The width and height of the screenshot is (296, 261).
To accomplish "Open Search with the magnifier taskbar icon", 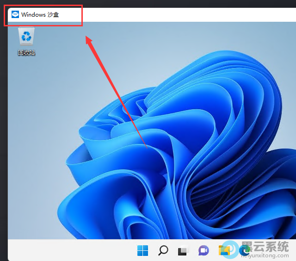I will pyautogui.click(x=163, y=251).
